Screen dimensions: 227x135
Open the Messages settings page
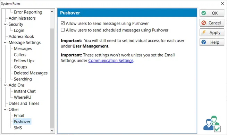pyautogui.click(x=23, y=49)
